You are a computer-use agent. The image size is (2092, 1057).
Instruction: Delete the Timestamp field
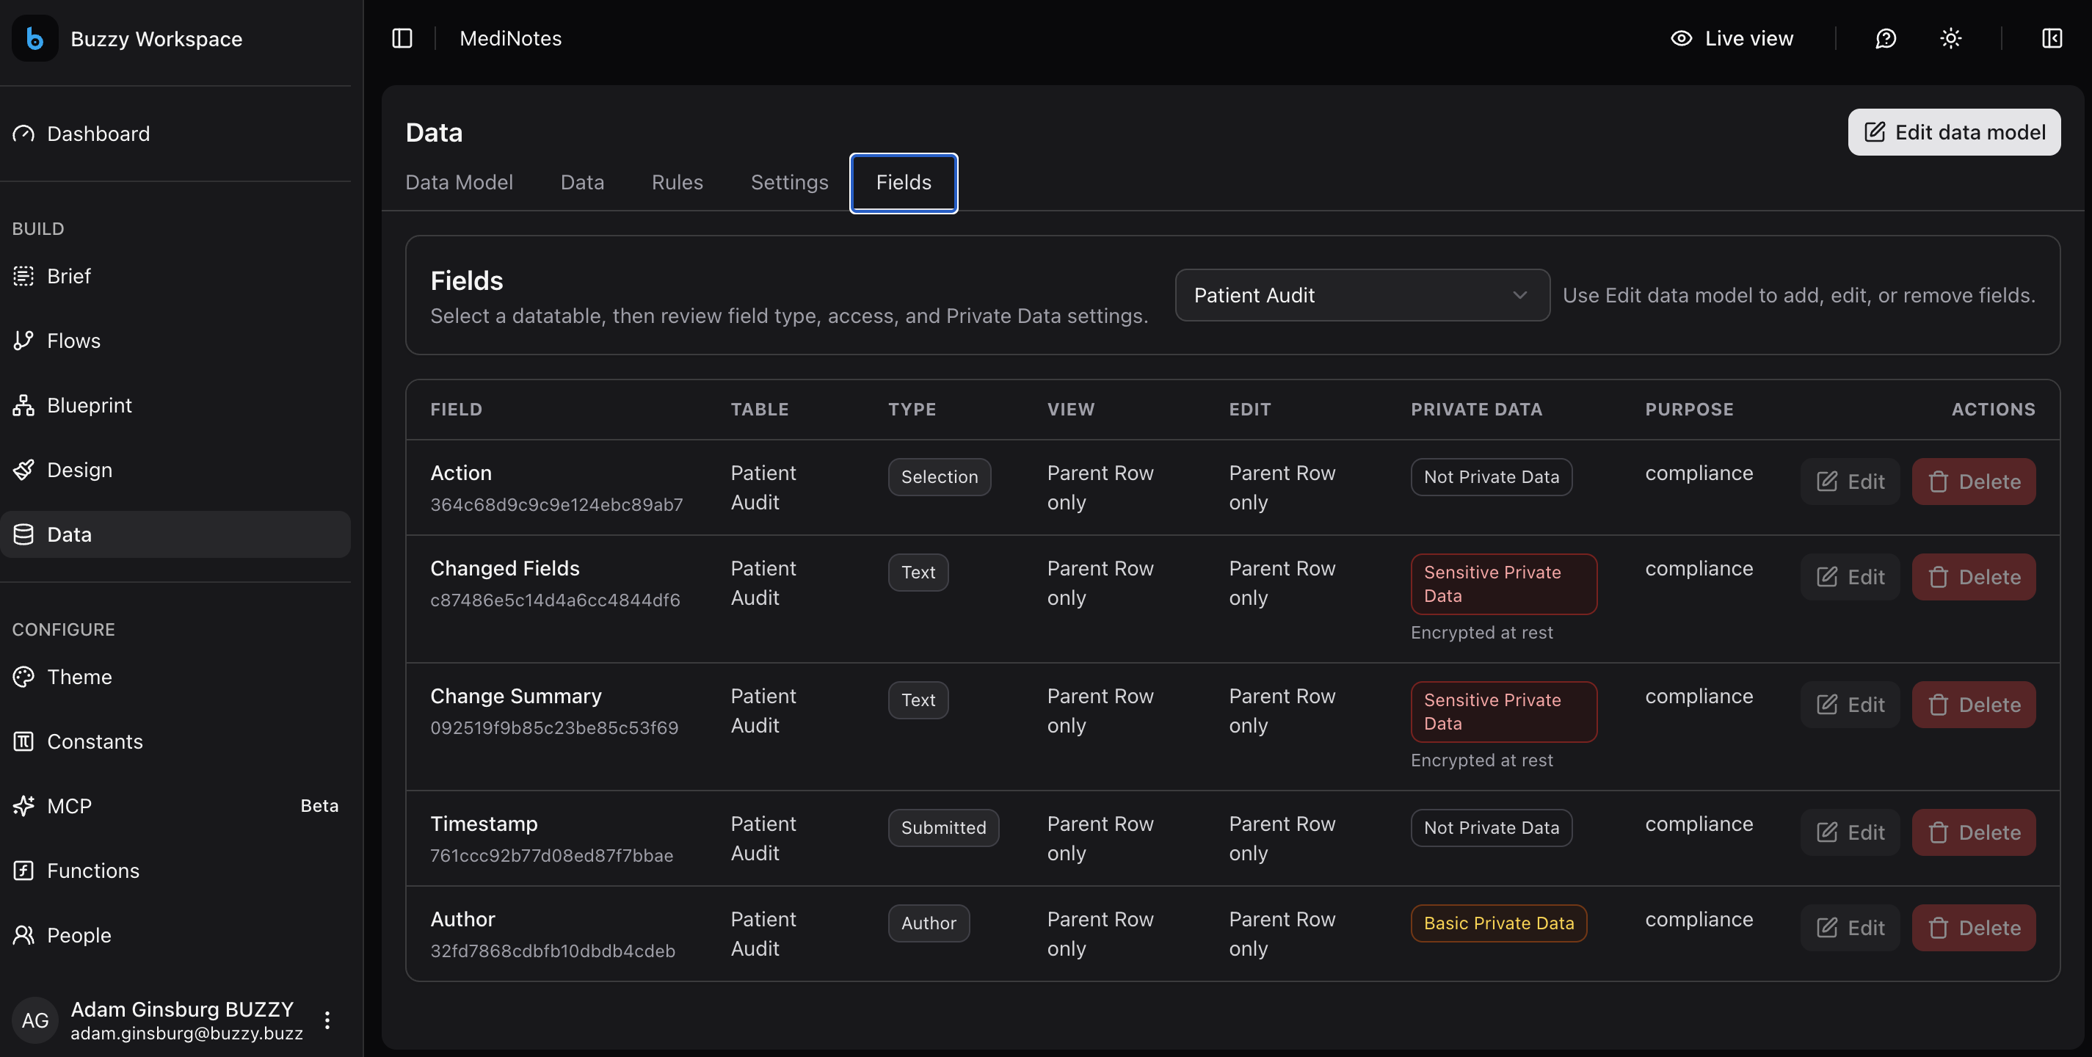click(1973, 832)
